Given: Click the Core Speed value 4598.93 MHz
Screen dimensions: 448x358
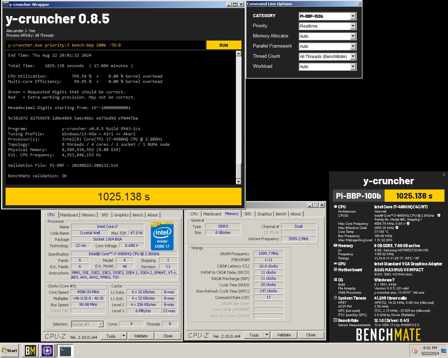Looking at the screenshot, I should pos(88,292).
